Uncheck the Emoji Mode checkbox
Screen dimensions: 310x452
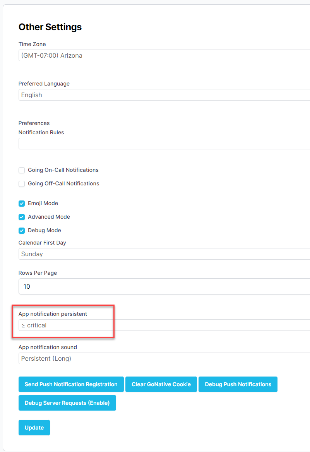(22, 204)
